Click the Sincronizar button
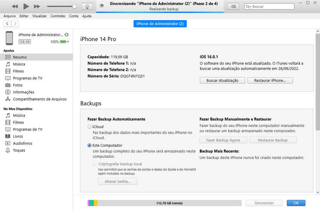Image resolution: width=320 pixels, height=211 pixels. (264, 203)
